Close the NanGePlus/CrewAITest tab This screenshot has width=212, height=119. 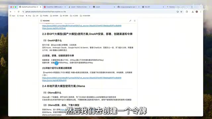40,7
